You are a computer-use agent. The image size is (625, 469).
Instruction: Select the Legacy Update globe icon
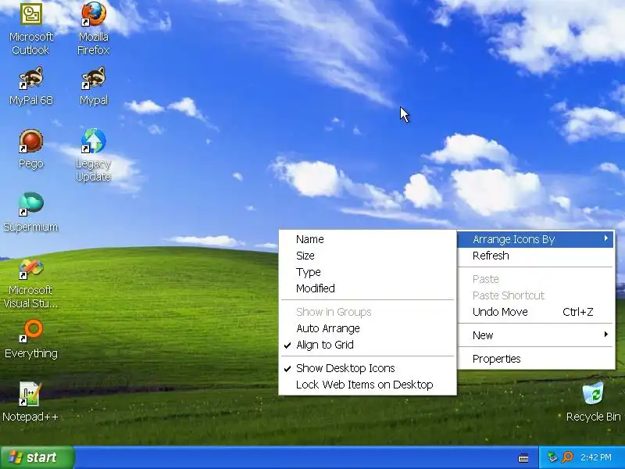coord(94,141)
